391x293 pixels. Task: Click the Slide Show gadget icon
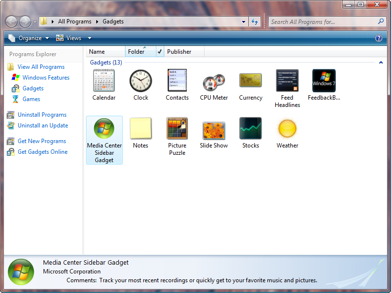[x=214, y=130]
